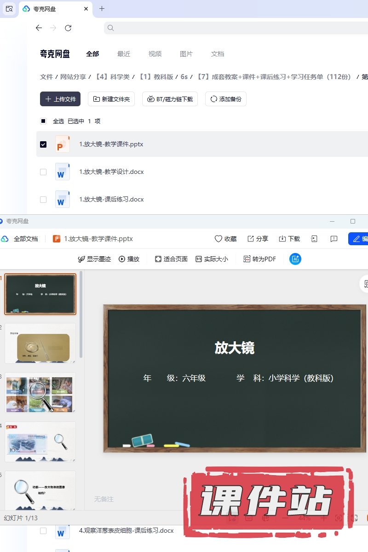Click the blue AI assistant icon
This screenshot has width=368, height=552.
tap(295, 259)
